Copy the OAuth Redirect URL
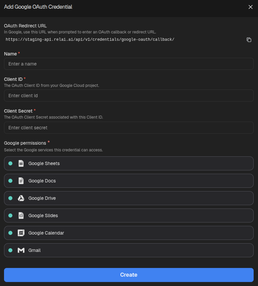The height and width of the screenshot is (286, 258). tap(249, 40)
